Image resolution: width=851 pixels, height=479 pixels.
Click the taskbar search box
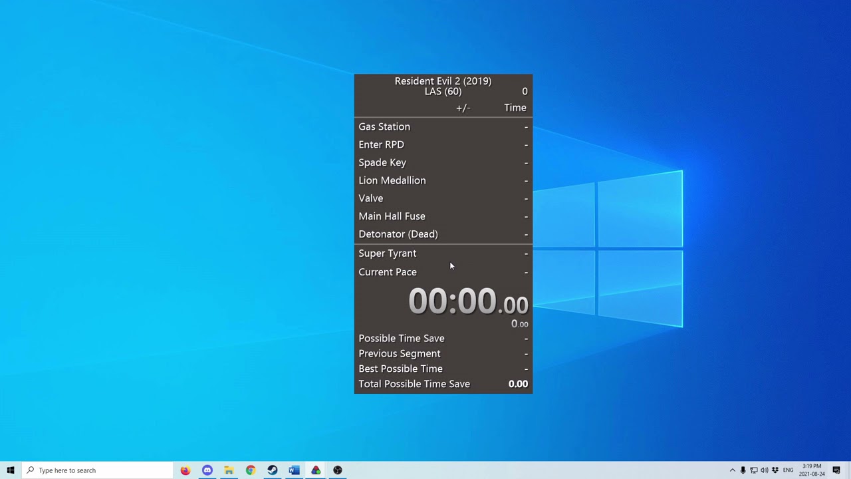click(98, 470)
